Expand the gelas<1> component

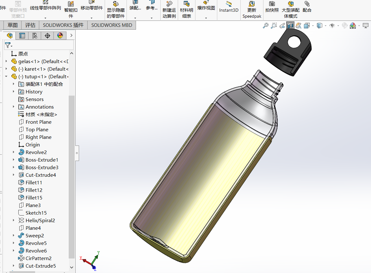pos(6,61)
